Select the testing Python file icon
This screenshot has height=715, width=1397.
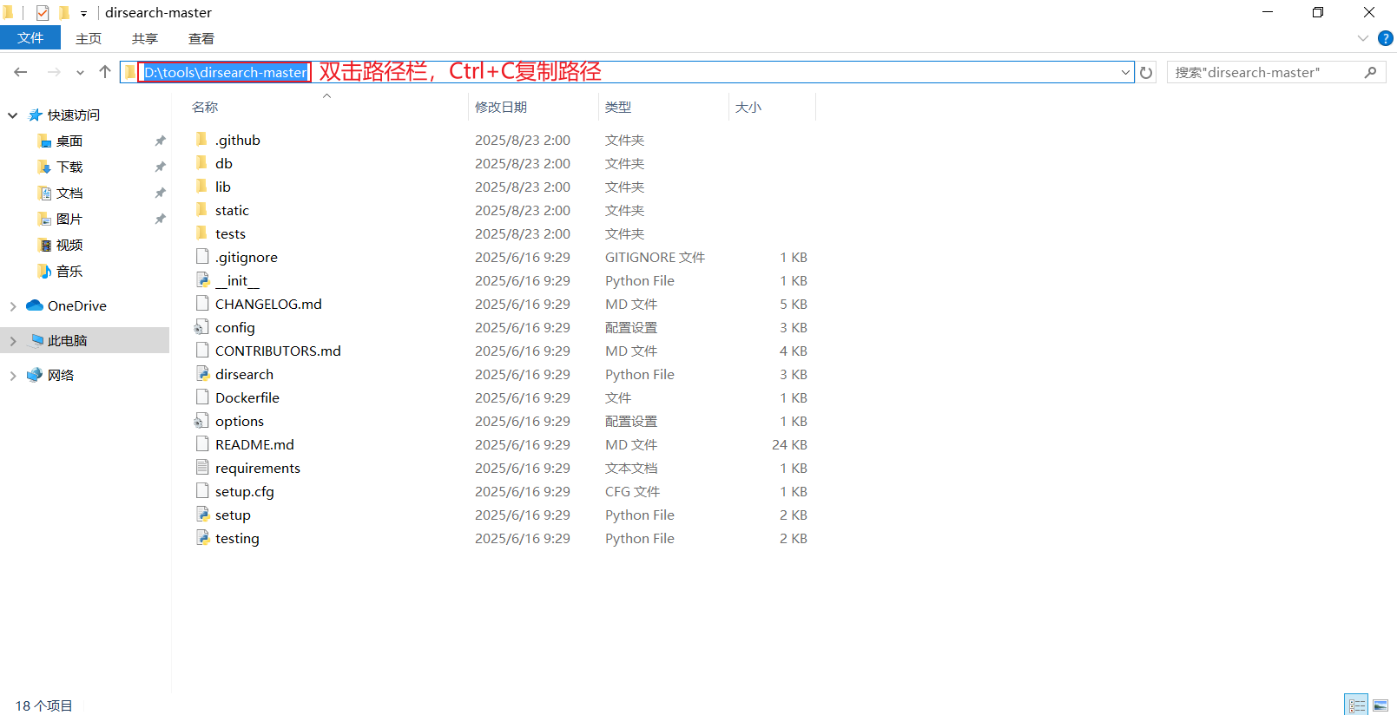[x=202, y=538]
